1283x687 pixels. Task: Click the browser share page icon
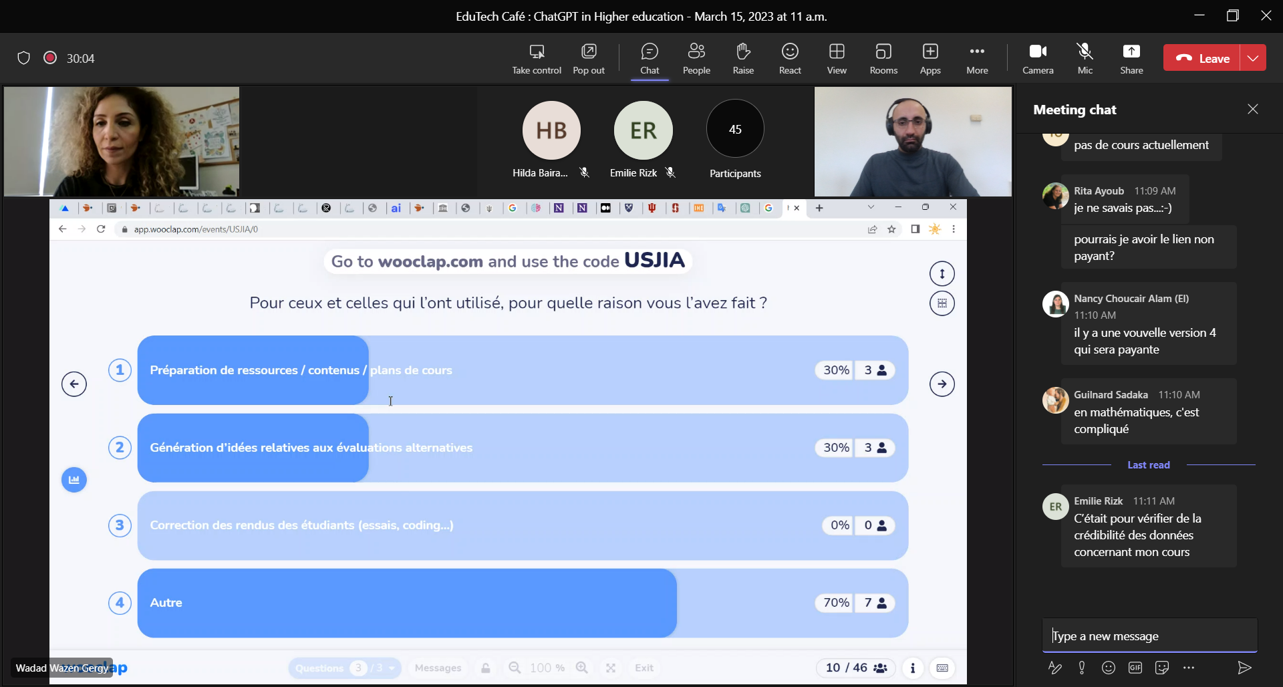[x=872, y=229]
